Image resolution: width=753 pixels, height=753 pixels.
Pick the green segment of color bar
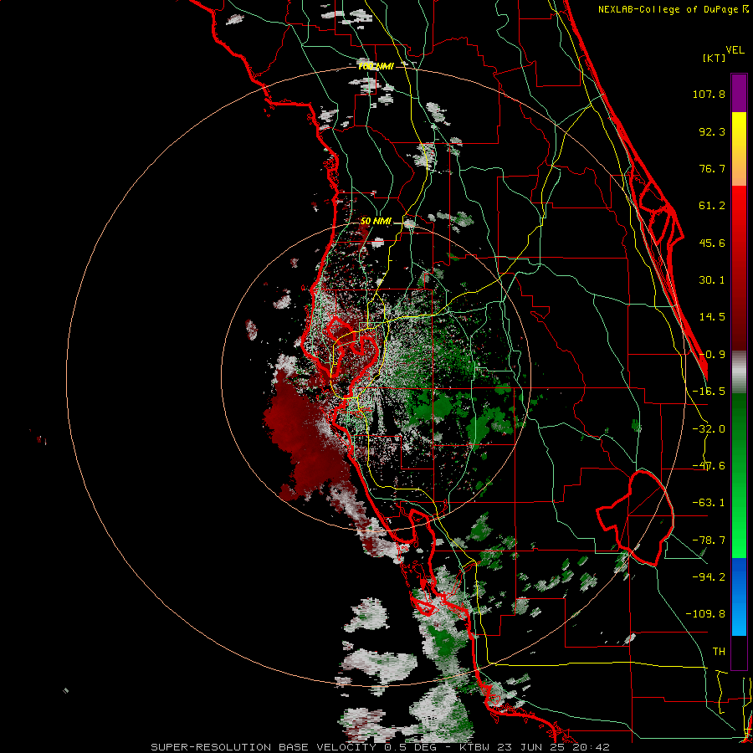pos(739,476)
